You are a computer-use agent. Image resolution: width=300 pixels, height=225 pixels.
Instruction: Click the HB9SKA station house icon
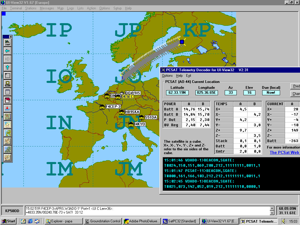(122, 112)
